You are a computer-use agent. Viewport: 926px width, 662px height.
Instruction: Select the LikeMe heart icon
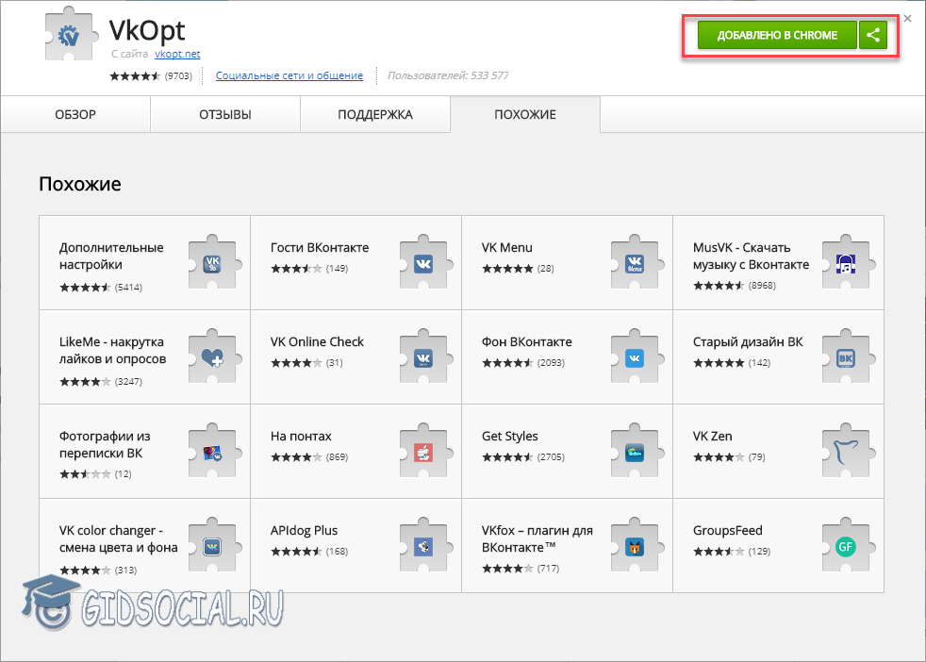tap(211, 357)
